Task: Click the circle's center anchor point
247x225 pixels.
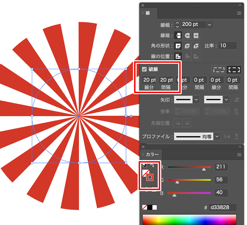Action: (79, 116)
